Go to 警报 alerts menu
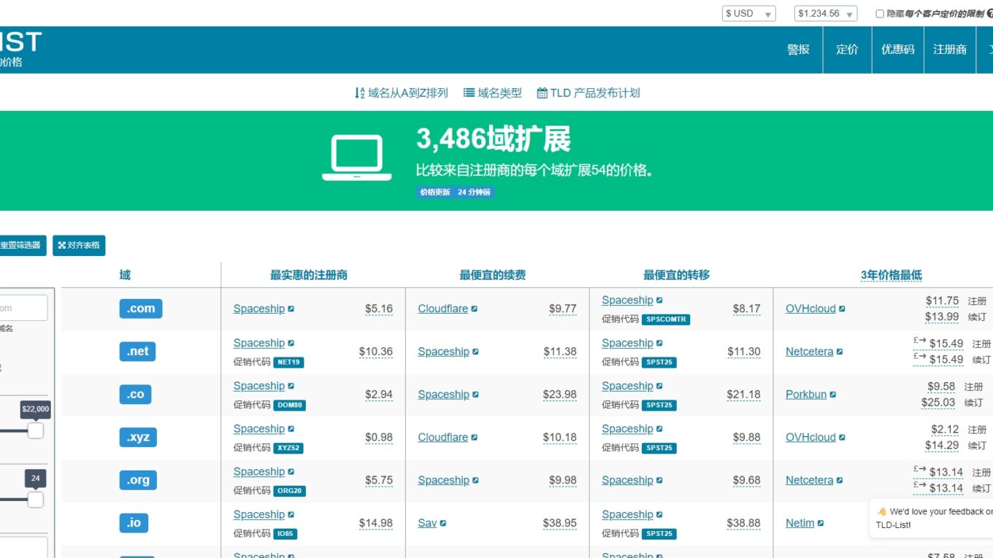 click(798, 50)
